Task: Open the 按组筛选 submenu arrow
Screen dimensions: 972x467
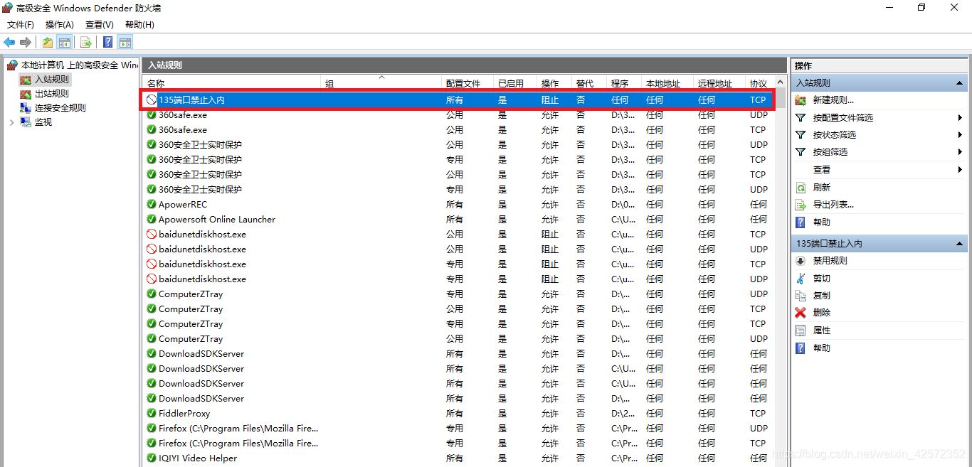Action: click(x=960, y=152)
